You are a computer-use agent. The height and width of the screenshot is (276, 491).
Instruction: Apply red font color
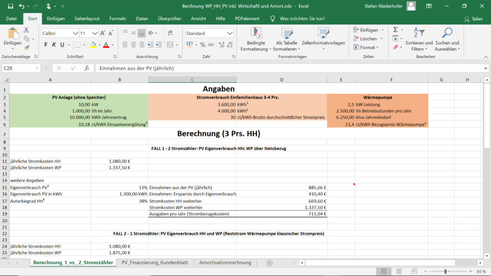tap(106, 45)
